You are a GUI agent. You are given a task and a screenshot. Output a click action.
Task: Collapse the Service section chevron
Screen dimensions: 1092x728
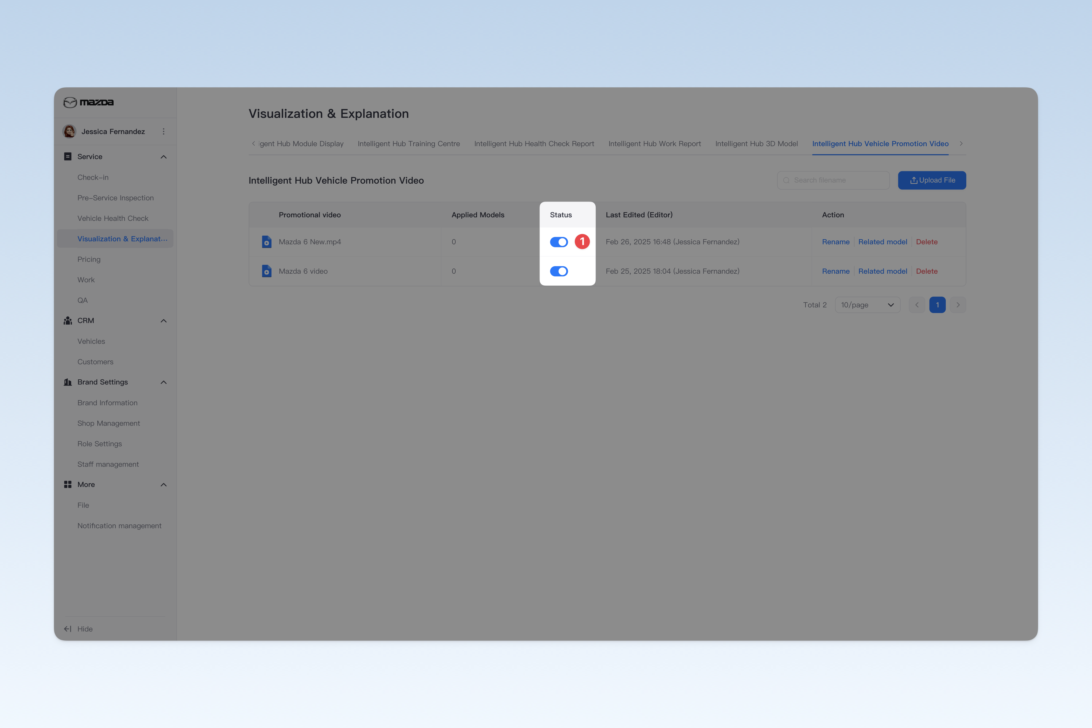point(163,157)
